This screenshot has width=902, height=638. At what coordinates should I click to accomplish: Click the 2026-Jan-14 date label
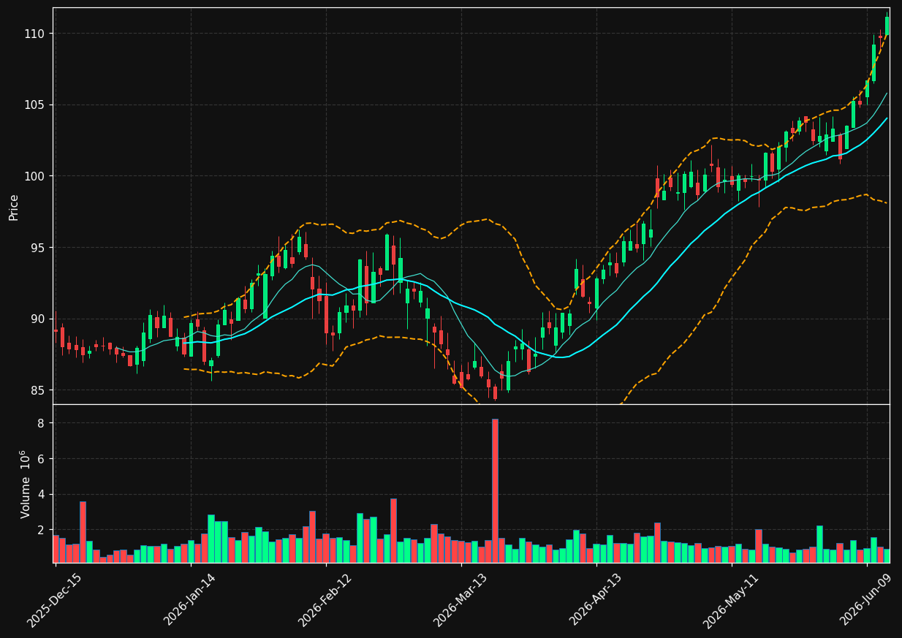190,600
